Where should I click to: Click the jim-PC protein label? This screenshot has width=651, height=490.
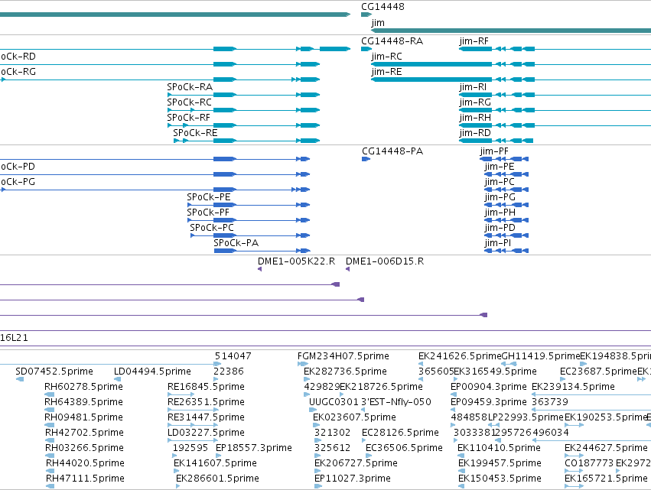(x=500, y=182)
